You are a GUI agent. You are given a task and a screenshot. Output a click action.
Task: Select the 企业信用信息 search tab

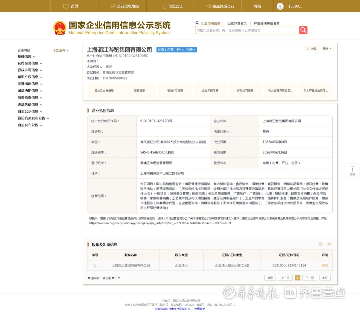(211, 23)
